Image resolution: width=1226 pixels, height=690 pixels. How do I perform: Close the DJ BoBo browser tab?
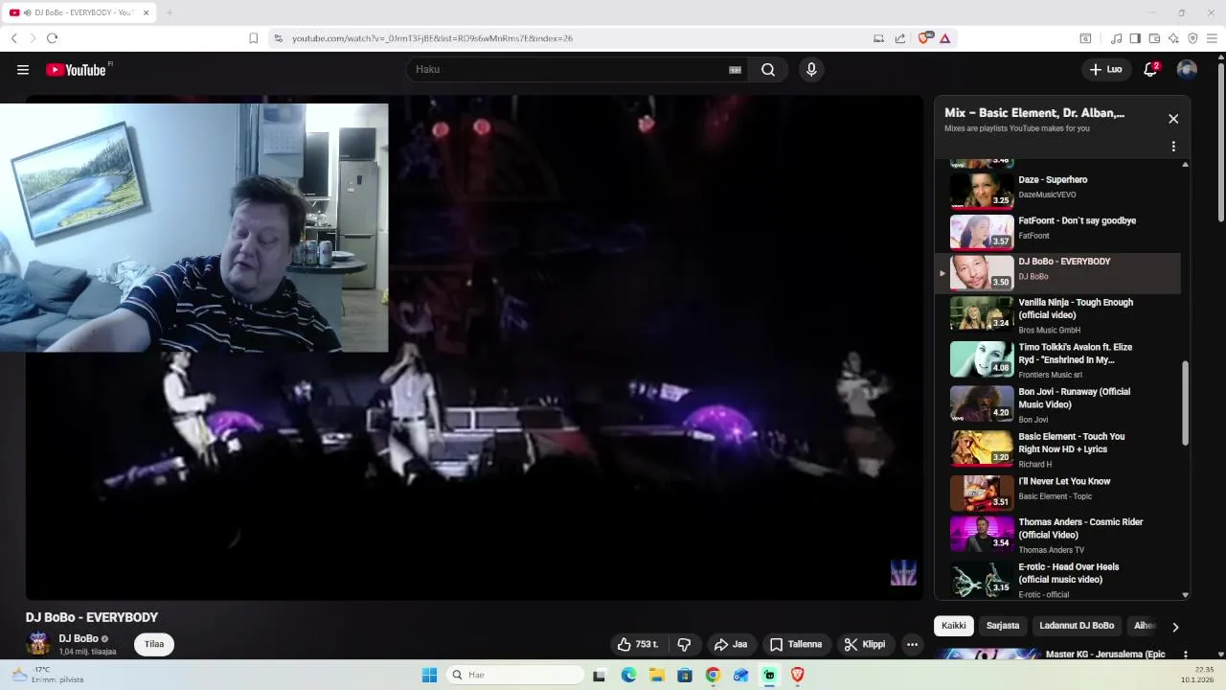point(146,12)
